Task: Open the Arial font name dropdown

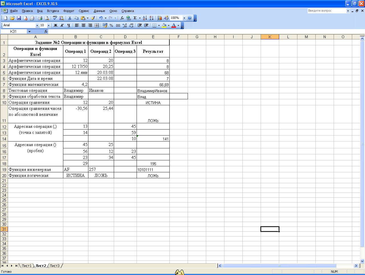Action: click(x=37, y=25)
